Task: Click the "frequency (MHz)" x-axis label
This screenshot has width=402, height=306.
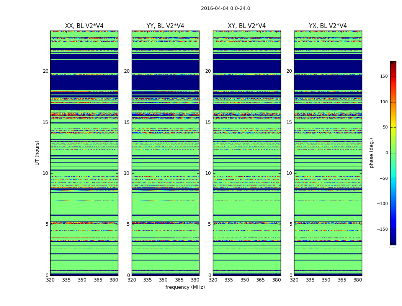Action: 185,287
